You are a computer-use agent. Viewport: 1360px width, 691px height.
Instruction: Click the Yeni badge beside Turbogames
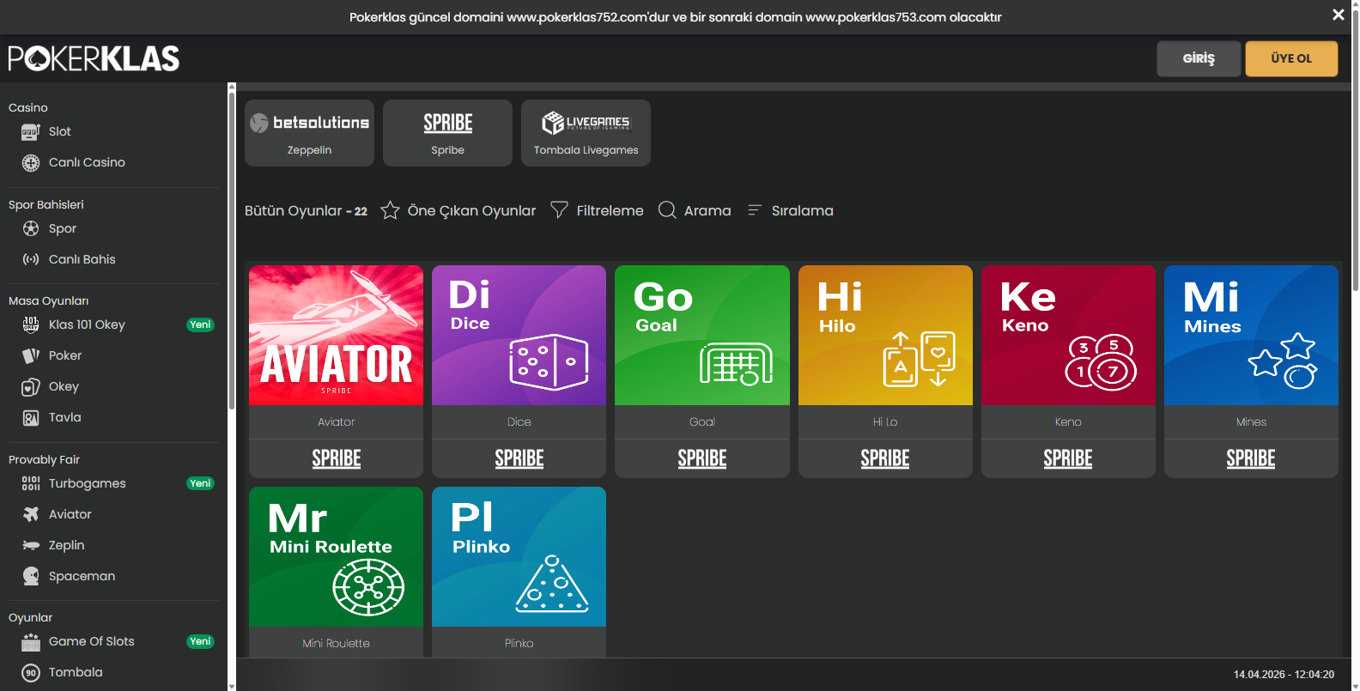click(x=200, y=483)
